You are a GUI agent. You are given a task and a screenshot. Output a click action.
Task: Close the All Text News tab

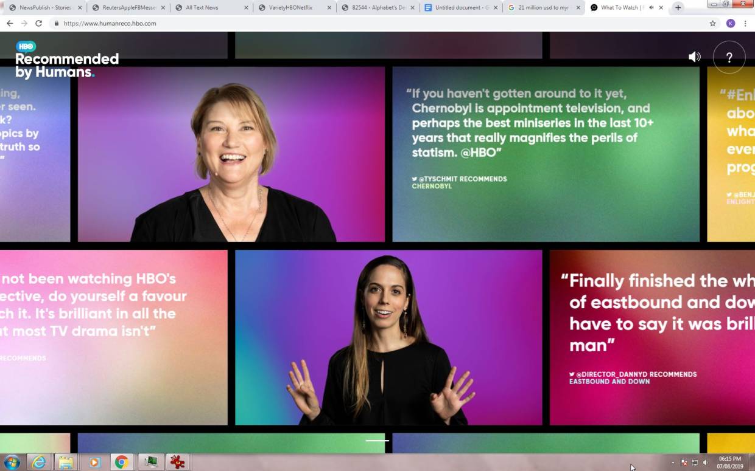tap(246, 7)
